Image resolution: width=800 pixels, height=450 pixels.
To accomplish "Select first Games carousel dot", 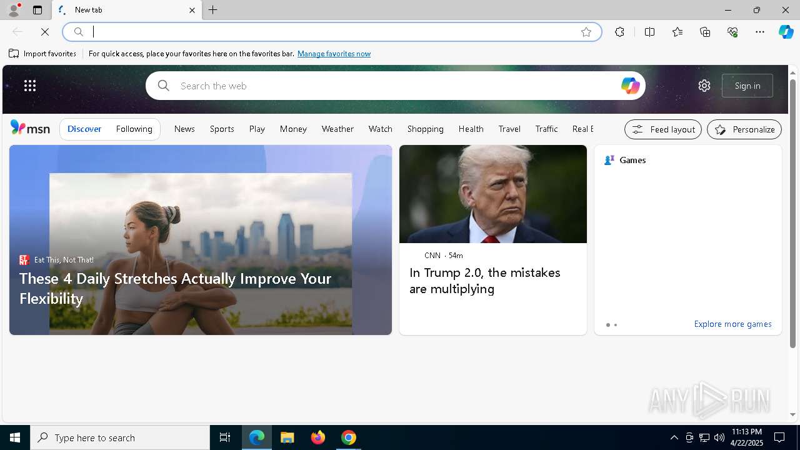I will [607, 325].
